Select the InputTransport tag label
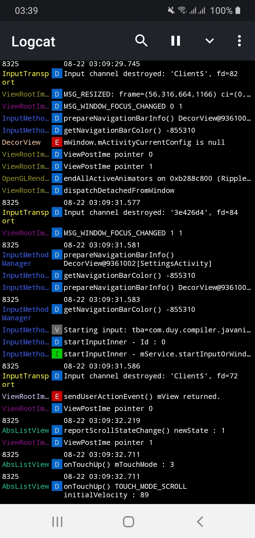This screenshot has height=538, width=255. point(25,78)
